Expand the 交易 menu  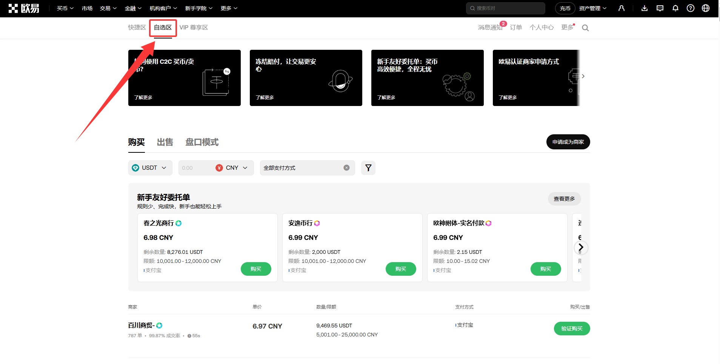(x=108, y=8)
